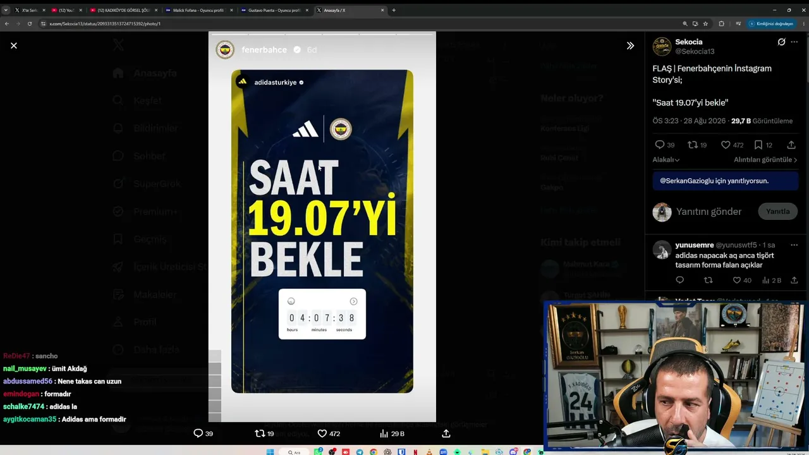Like yunusemre's comment

pos(737,280)
